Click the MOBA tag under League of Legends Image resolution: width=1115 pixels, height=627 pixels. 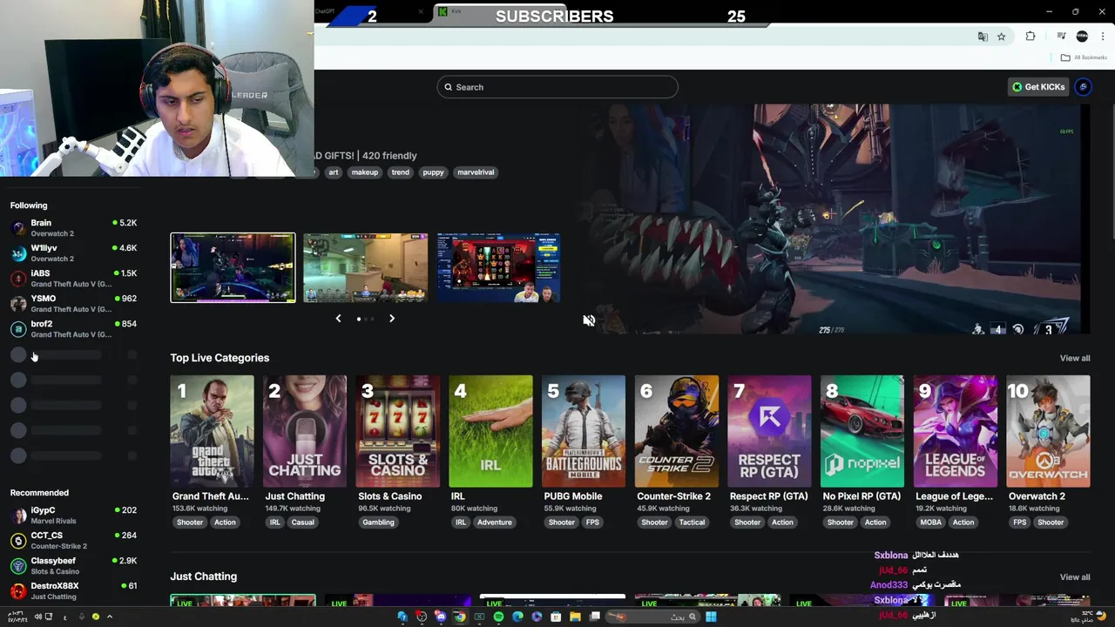point(930,522)
